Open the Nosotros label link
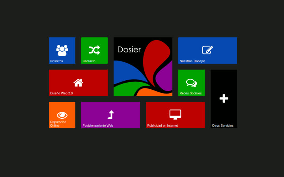This screenshot has height=177, width=284. pos(56,61)
